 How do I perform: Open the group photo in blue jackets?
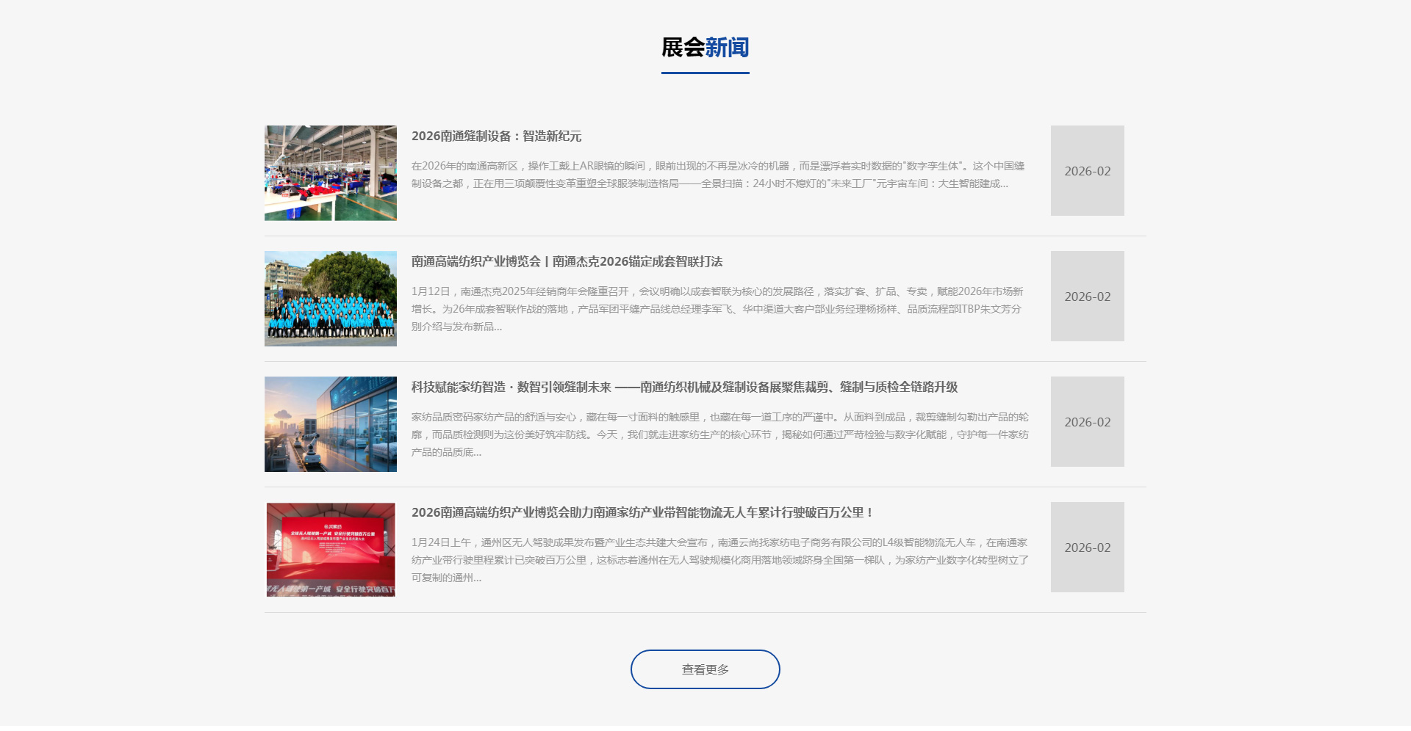point(330,299)
